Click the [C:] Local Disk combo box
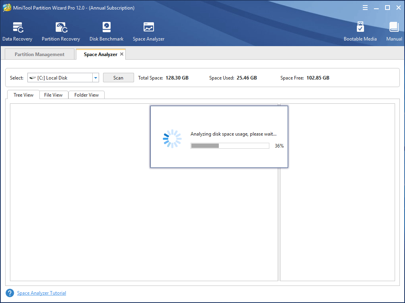The width and height of the screenshot is (405, 303). pos(63,78)
